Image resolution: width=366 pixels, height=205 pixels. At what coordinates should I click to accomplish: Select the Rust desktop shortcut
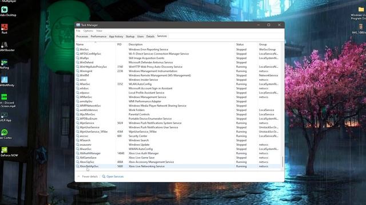click(5, 29)
